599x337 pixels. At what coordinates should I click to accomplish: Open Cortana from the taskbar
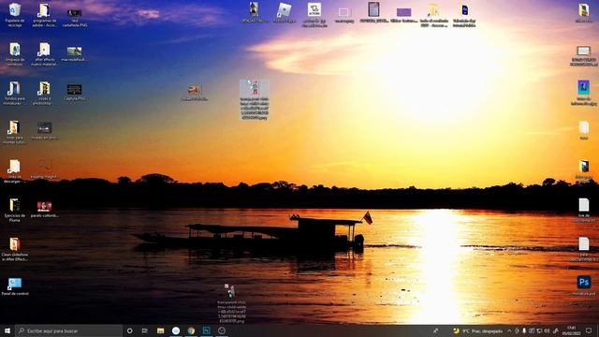[x=129, y=330]
